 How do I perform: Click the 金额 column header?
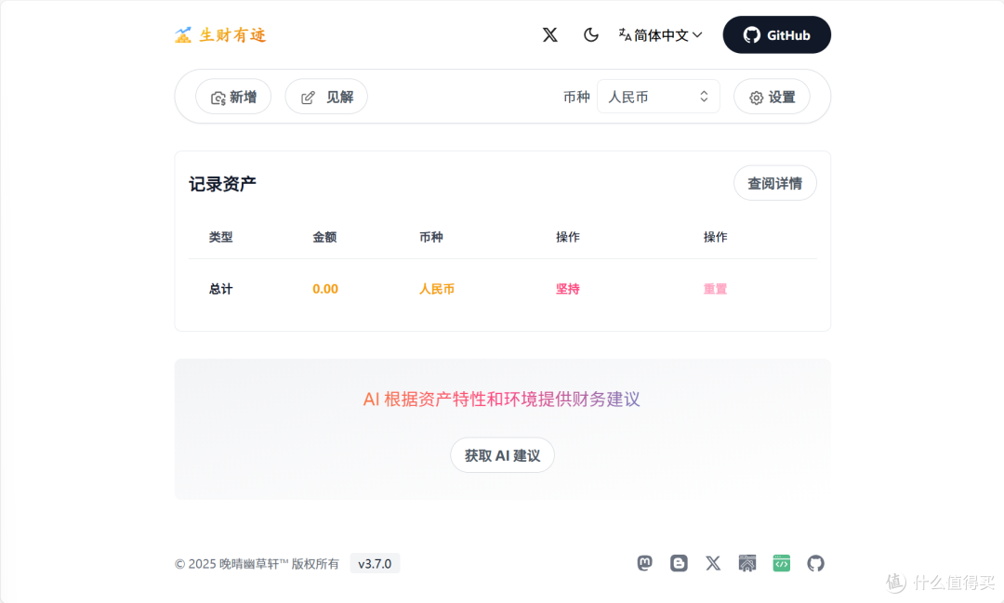pyautogui.click(x=324, y=237)
